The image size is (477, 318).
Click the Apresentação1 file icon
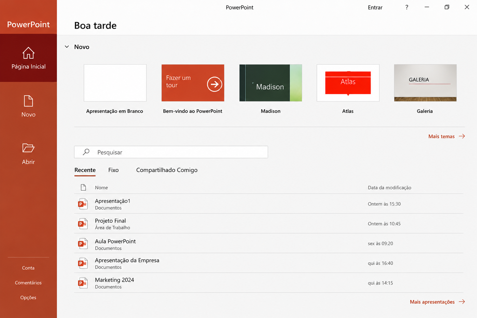tap(83, 204)
